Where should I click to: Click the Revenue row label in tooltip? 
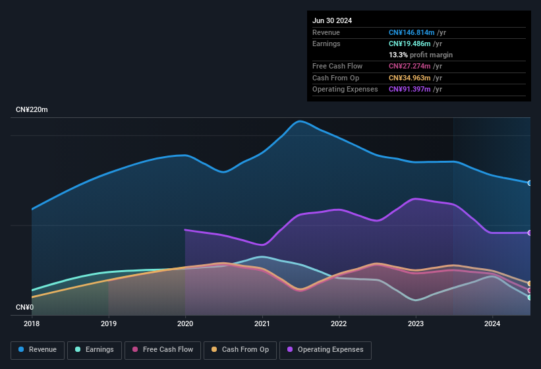(x=326, y=32)
